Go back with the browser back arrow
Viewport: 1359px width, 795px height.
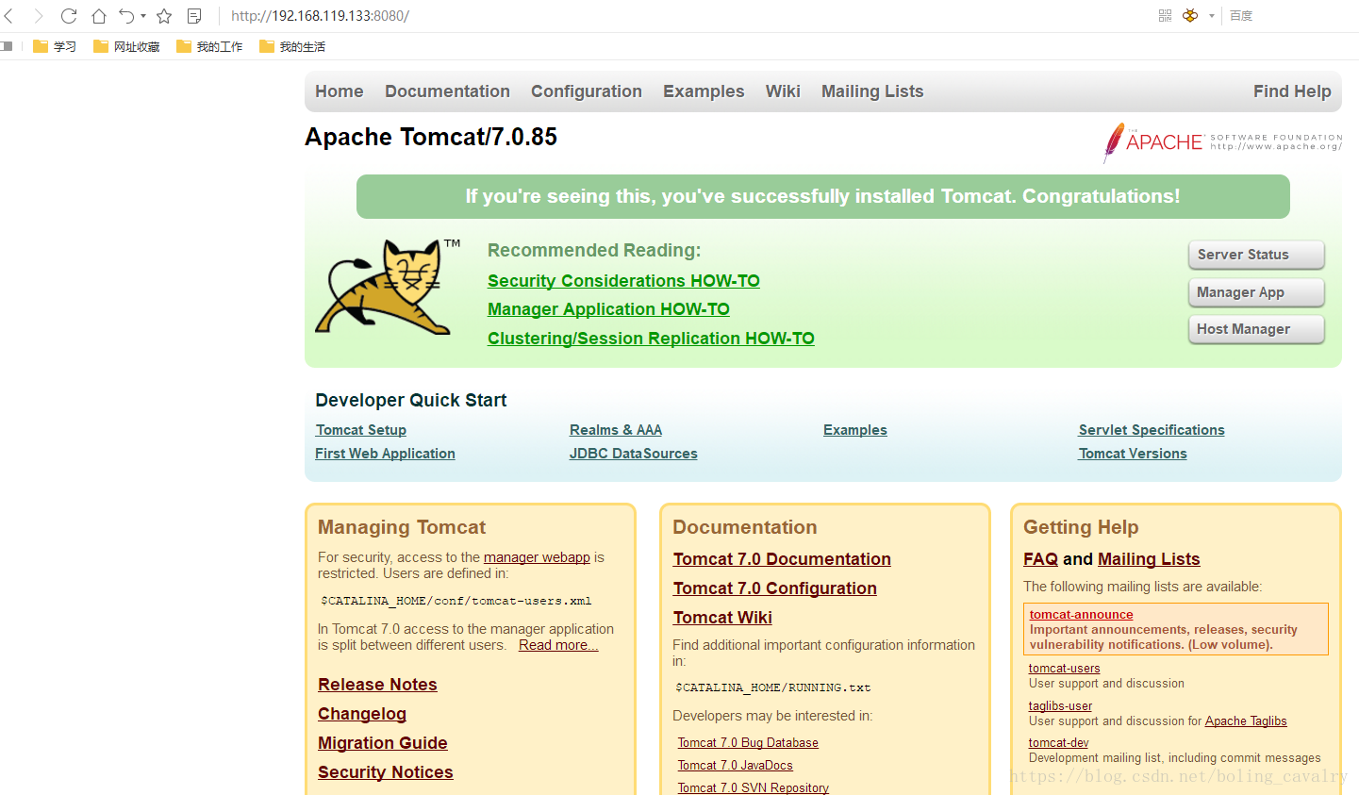click(x=8, y=16)
